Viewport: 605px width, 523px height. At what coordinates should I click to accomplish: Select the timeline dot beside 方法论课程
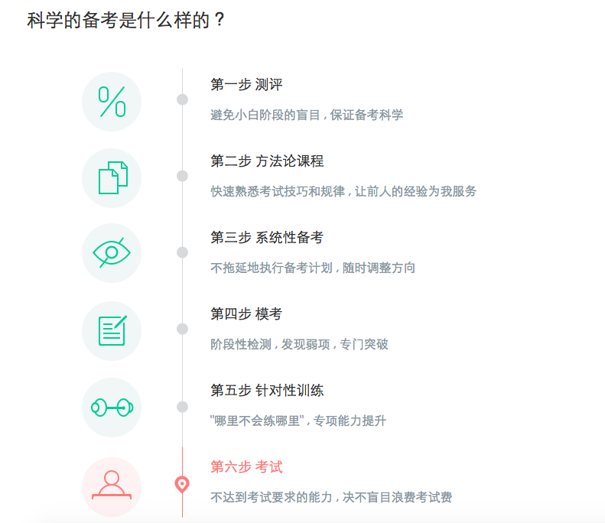pos(182,176)
